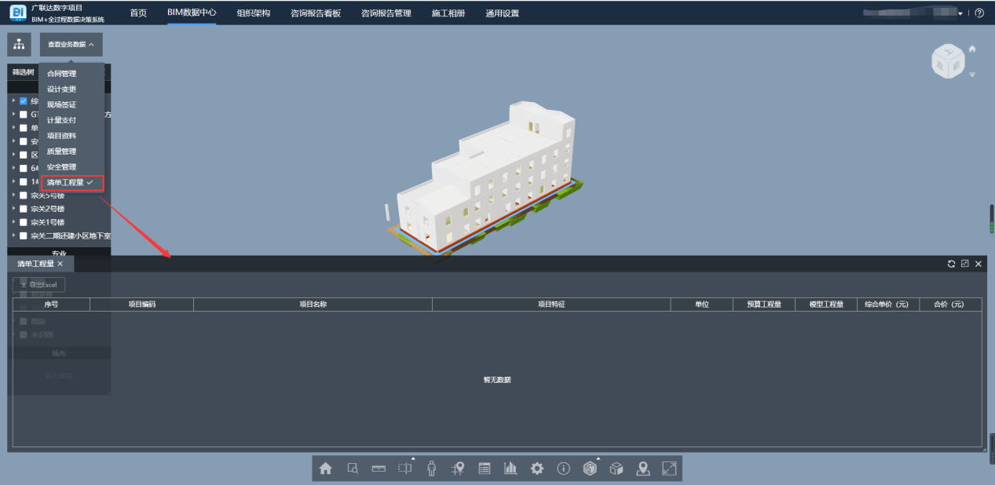Switch to the BIM数据中心 tab
The height and width of the screenshot is (485, 995).
tap(192, 13)
